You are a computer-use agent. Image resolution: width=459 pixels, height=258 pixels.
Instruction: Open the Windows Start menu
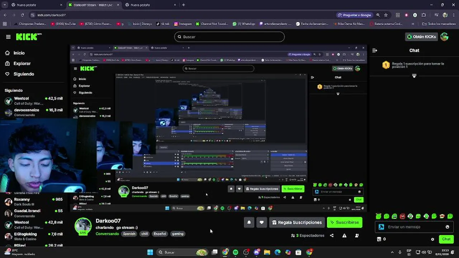(150, 252)
